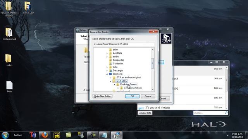The height and width of the screenshot is (139, 248).
Task: Click scroll down arrow in list window
Action: click(x=227, y=108)
